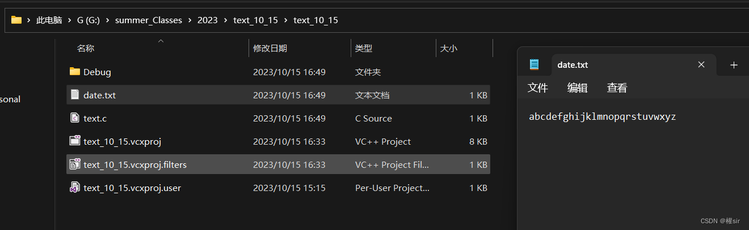This screenshot has height=230, width=749.
Task: Select the date.txt file name
Action: (99, 96)
